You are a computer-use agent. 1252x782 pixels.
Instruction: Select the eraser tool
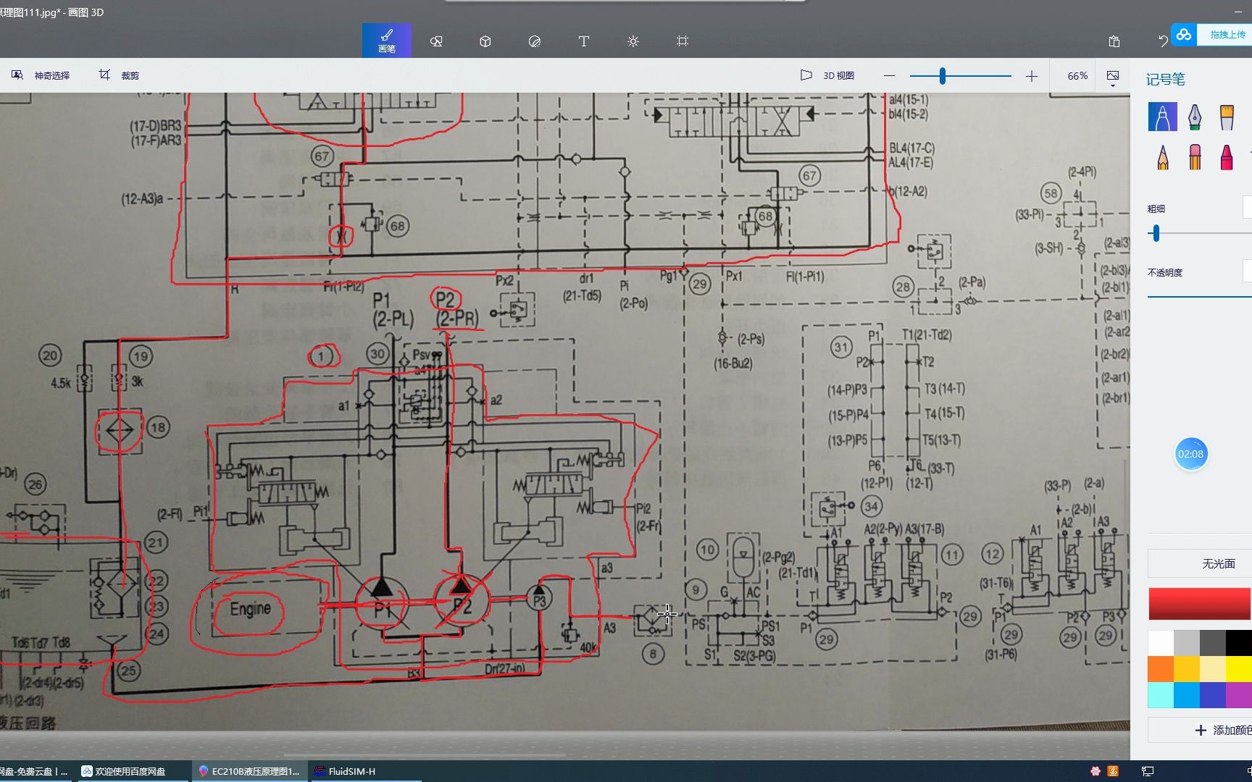[x=1195, y=156]
